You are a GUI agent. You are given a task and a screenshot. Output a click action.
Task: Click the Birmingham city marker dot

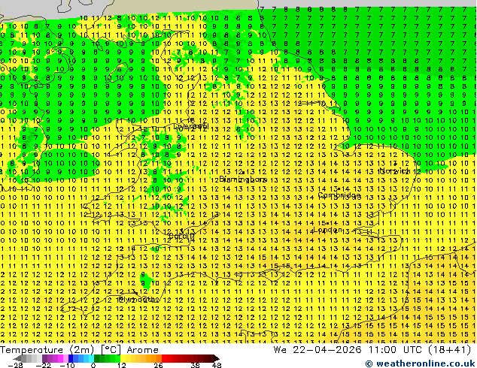point(243,173)
